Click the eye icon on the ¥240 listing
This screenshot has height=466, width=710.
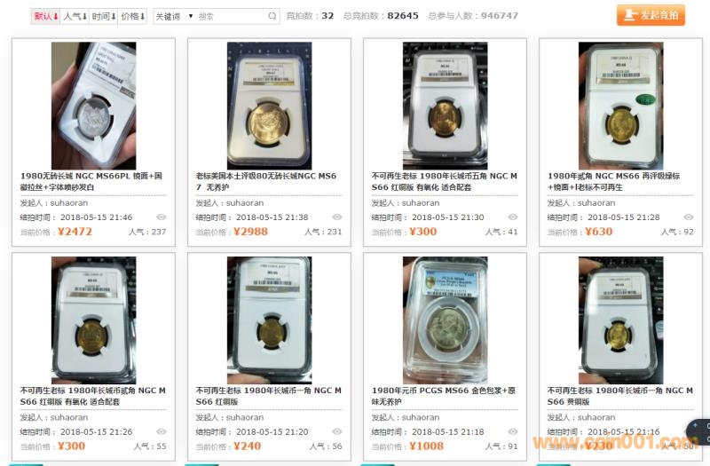[337, 431]
